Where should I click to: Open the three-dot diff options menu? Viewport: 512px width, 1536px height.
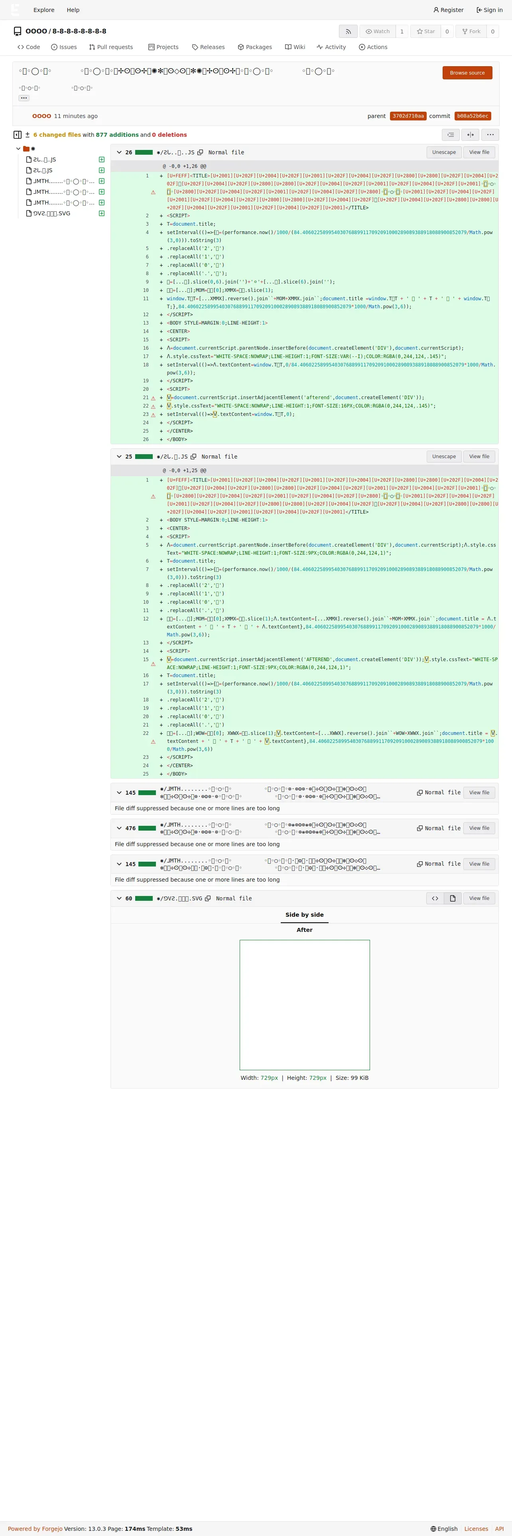click(490, 135)
